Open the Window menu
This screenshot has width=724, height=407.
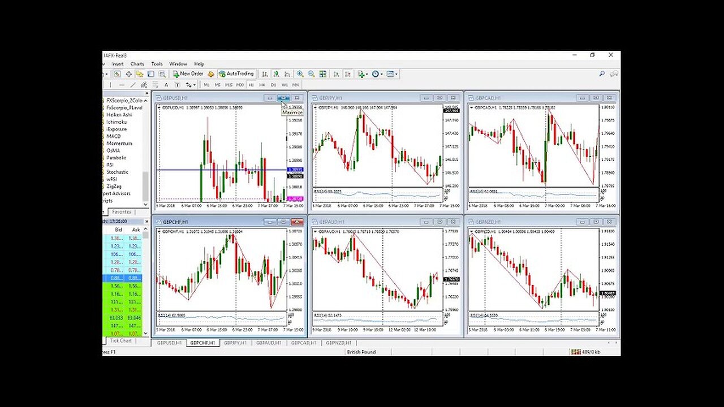(178, 64)
